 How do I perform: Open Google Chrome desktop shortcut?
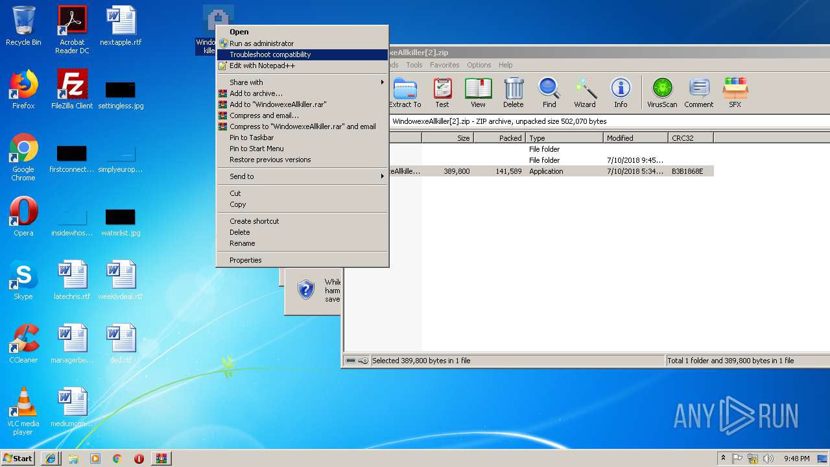point(23,157)
